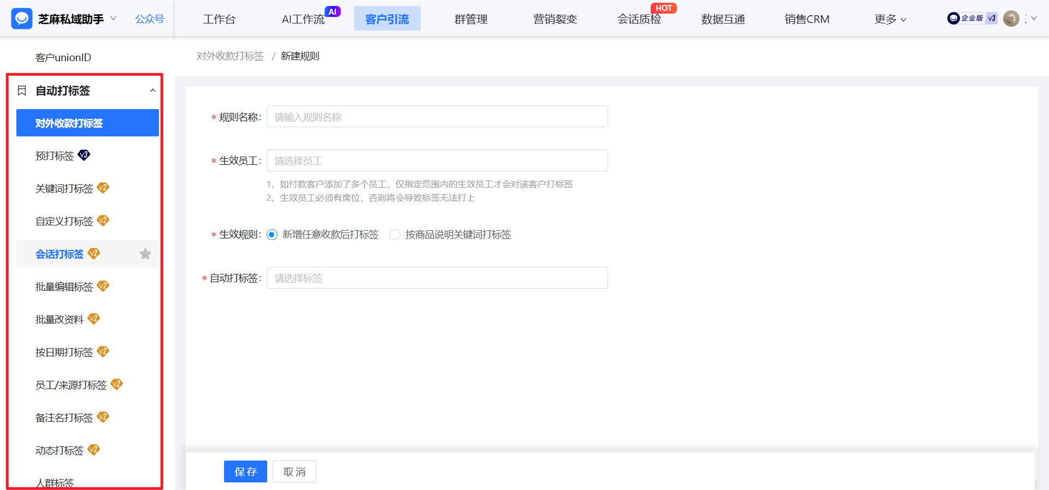1049x490 pixels.
Task: Go to the 群管理 tab
Action: pos(471,19)
